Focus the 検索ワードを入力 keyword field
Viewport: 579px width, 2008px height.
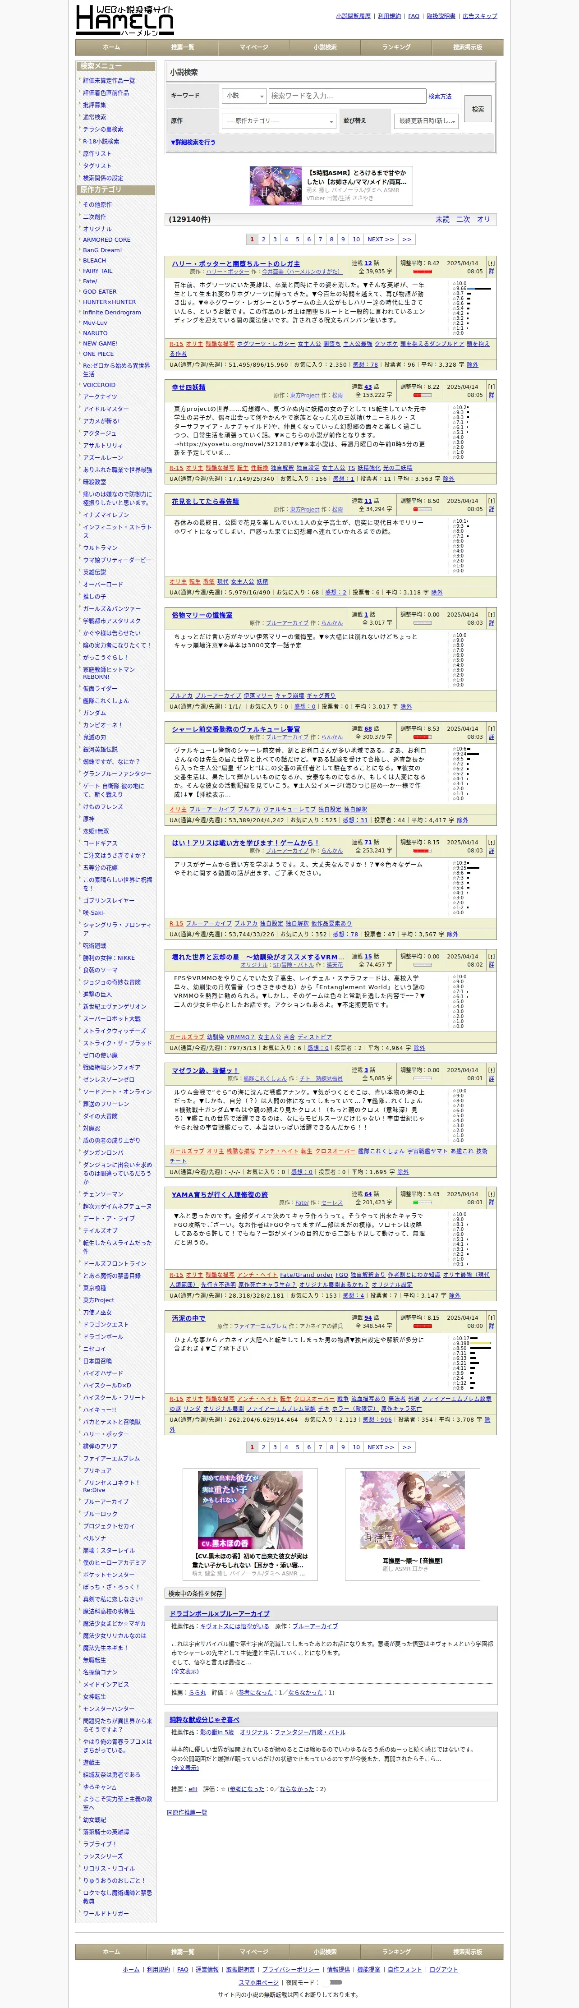point(347,96)
